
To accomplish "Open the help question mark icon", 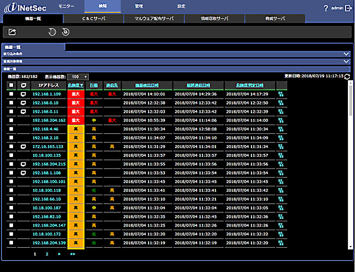I will point(325,8).
